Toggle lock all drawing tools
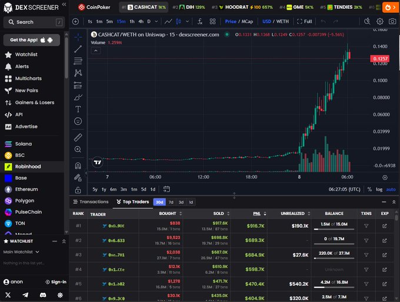The height and width of the screenshot is (302, 400). 78,190
